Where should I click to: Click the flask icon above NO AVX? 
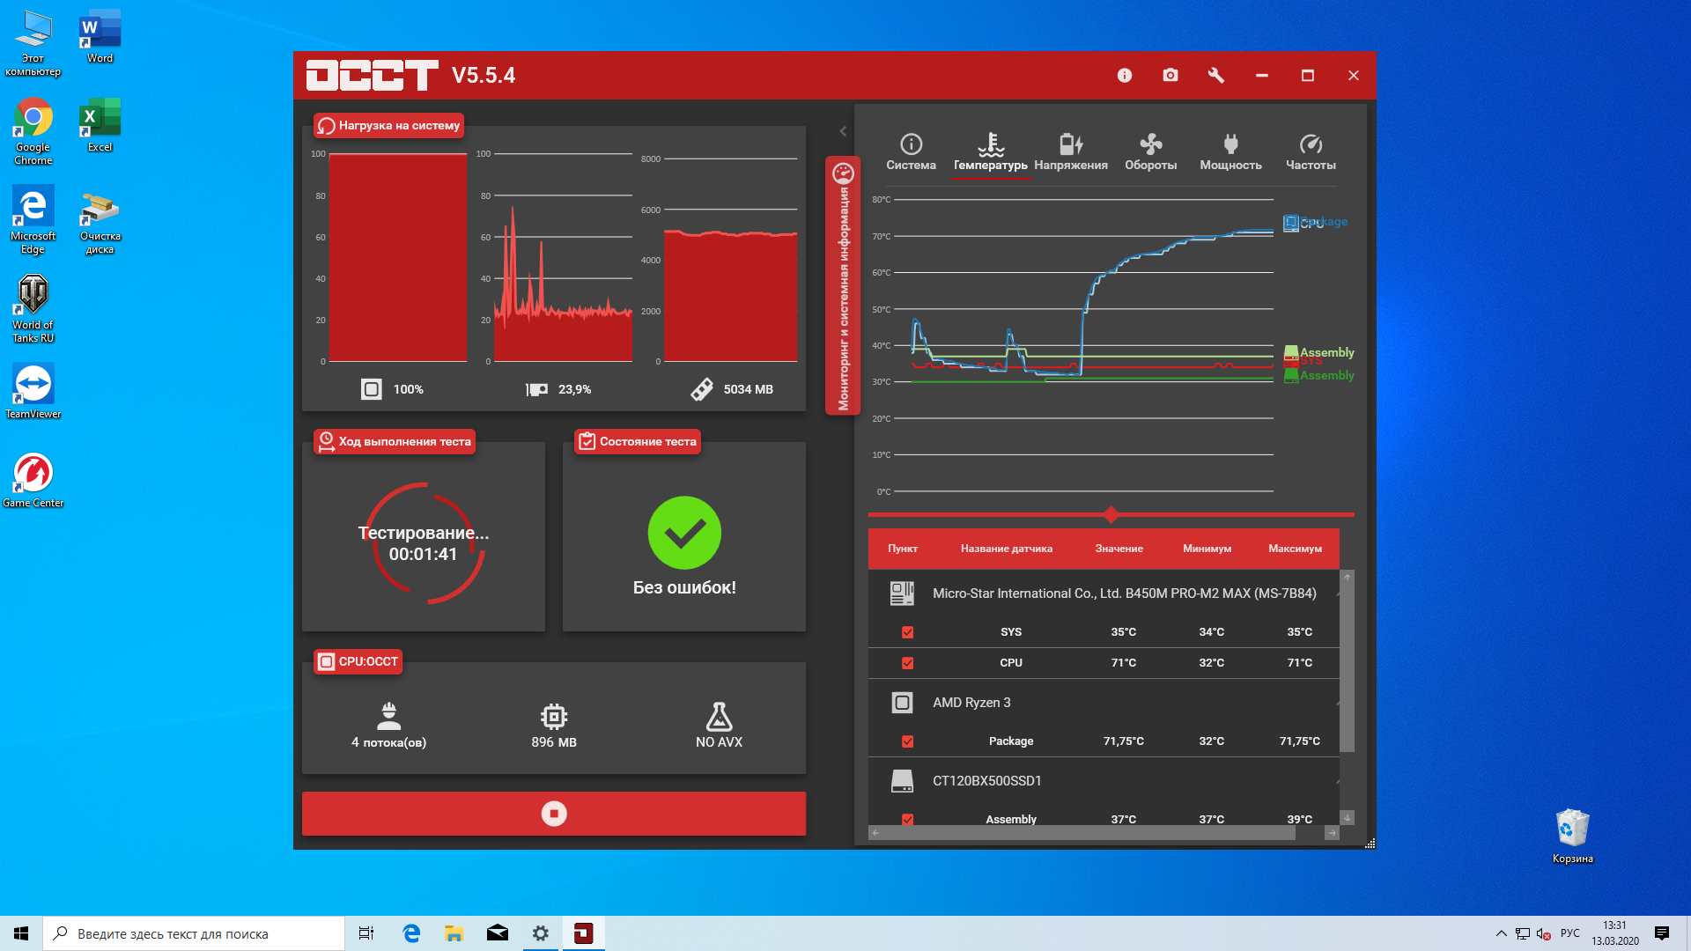coord(719,717)
